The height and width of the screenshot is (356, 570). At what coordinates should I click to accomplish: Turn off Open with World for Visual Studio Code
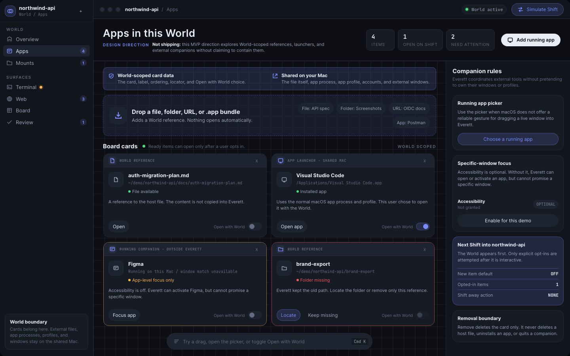[x=423, y=227]
